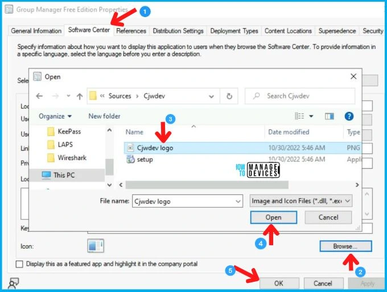
Task: Sort by the Type column header
Action: 353,132
